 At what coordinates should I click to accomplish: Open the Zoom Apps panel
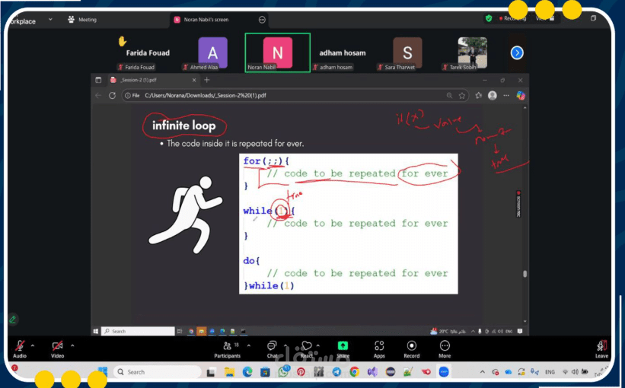click(379, 349)
